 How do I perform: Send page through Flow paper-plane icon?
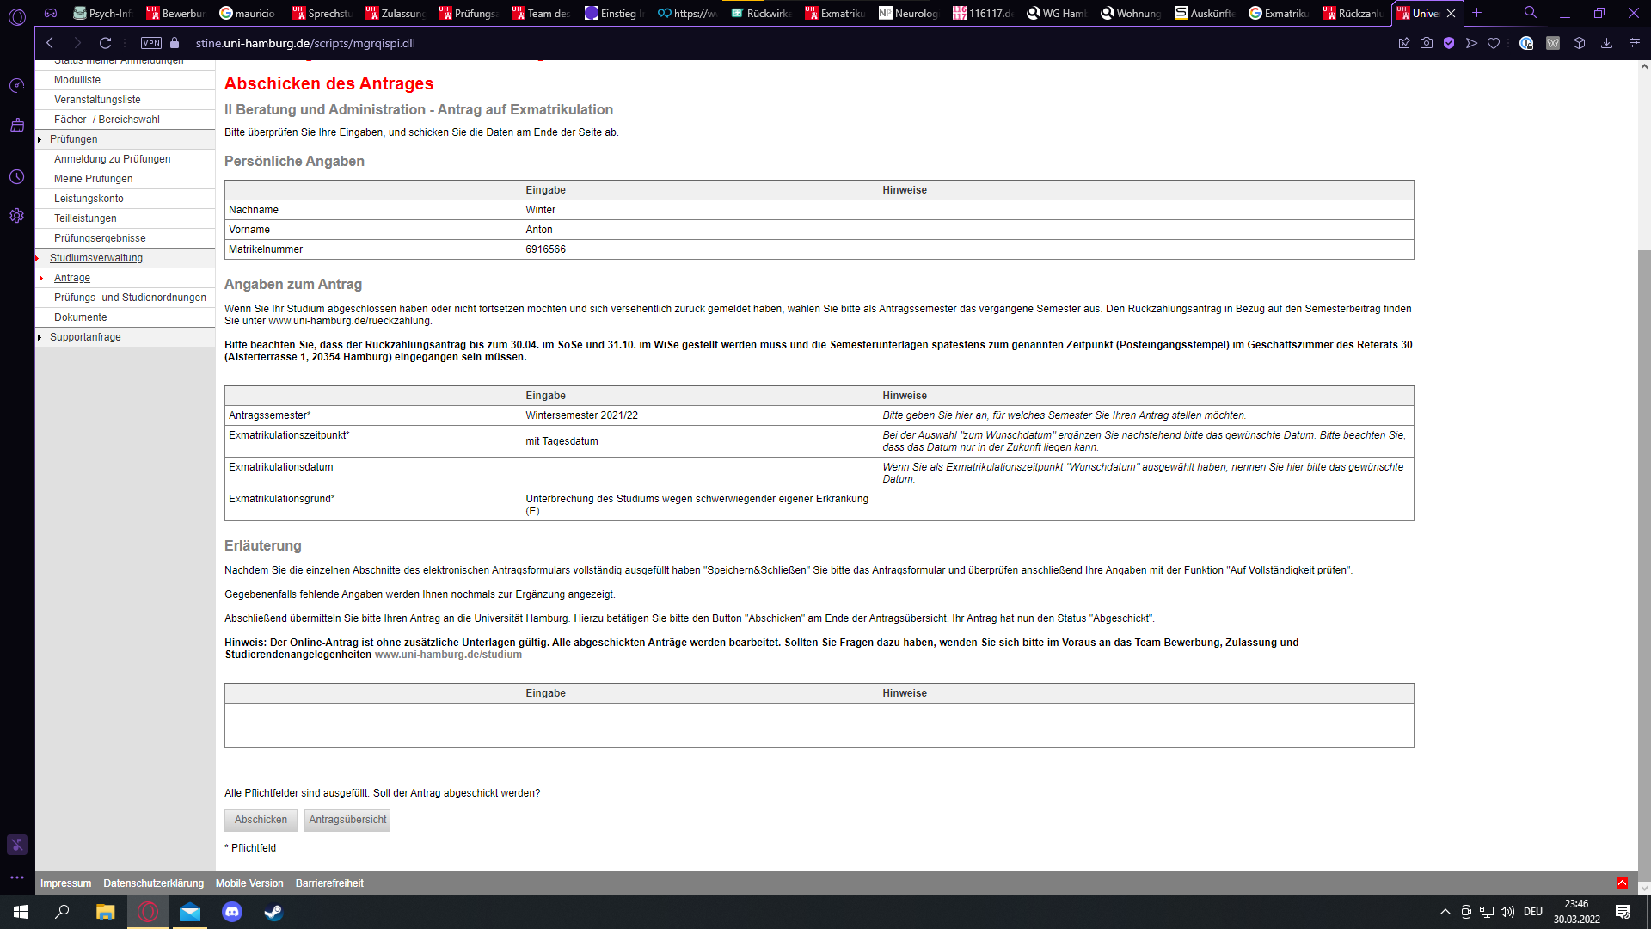(x=1472, y=43)
